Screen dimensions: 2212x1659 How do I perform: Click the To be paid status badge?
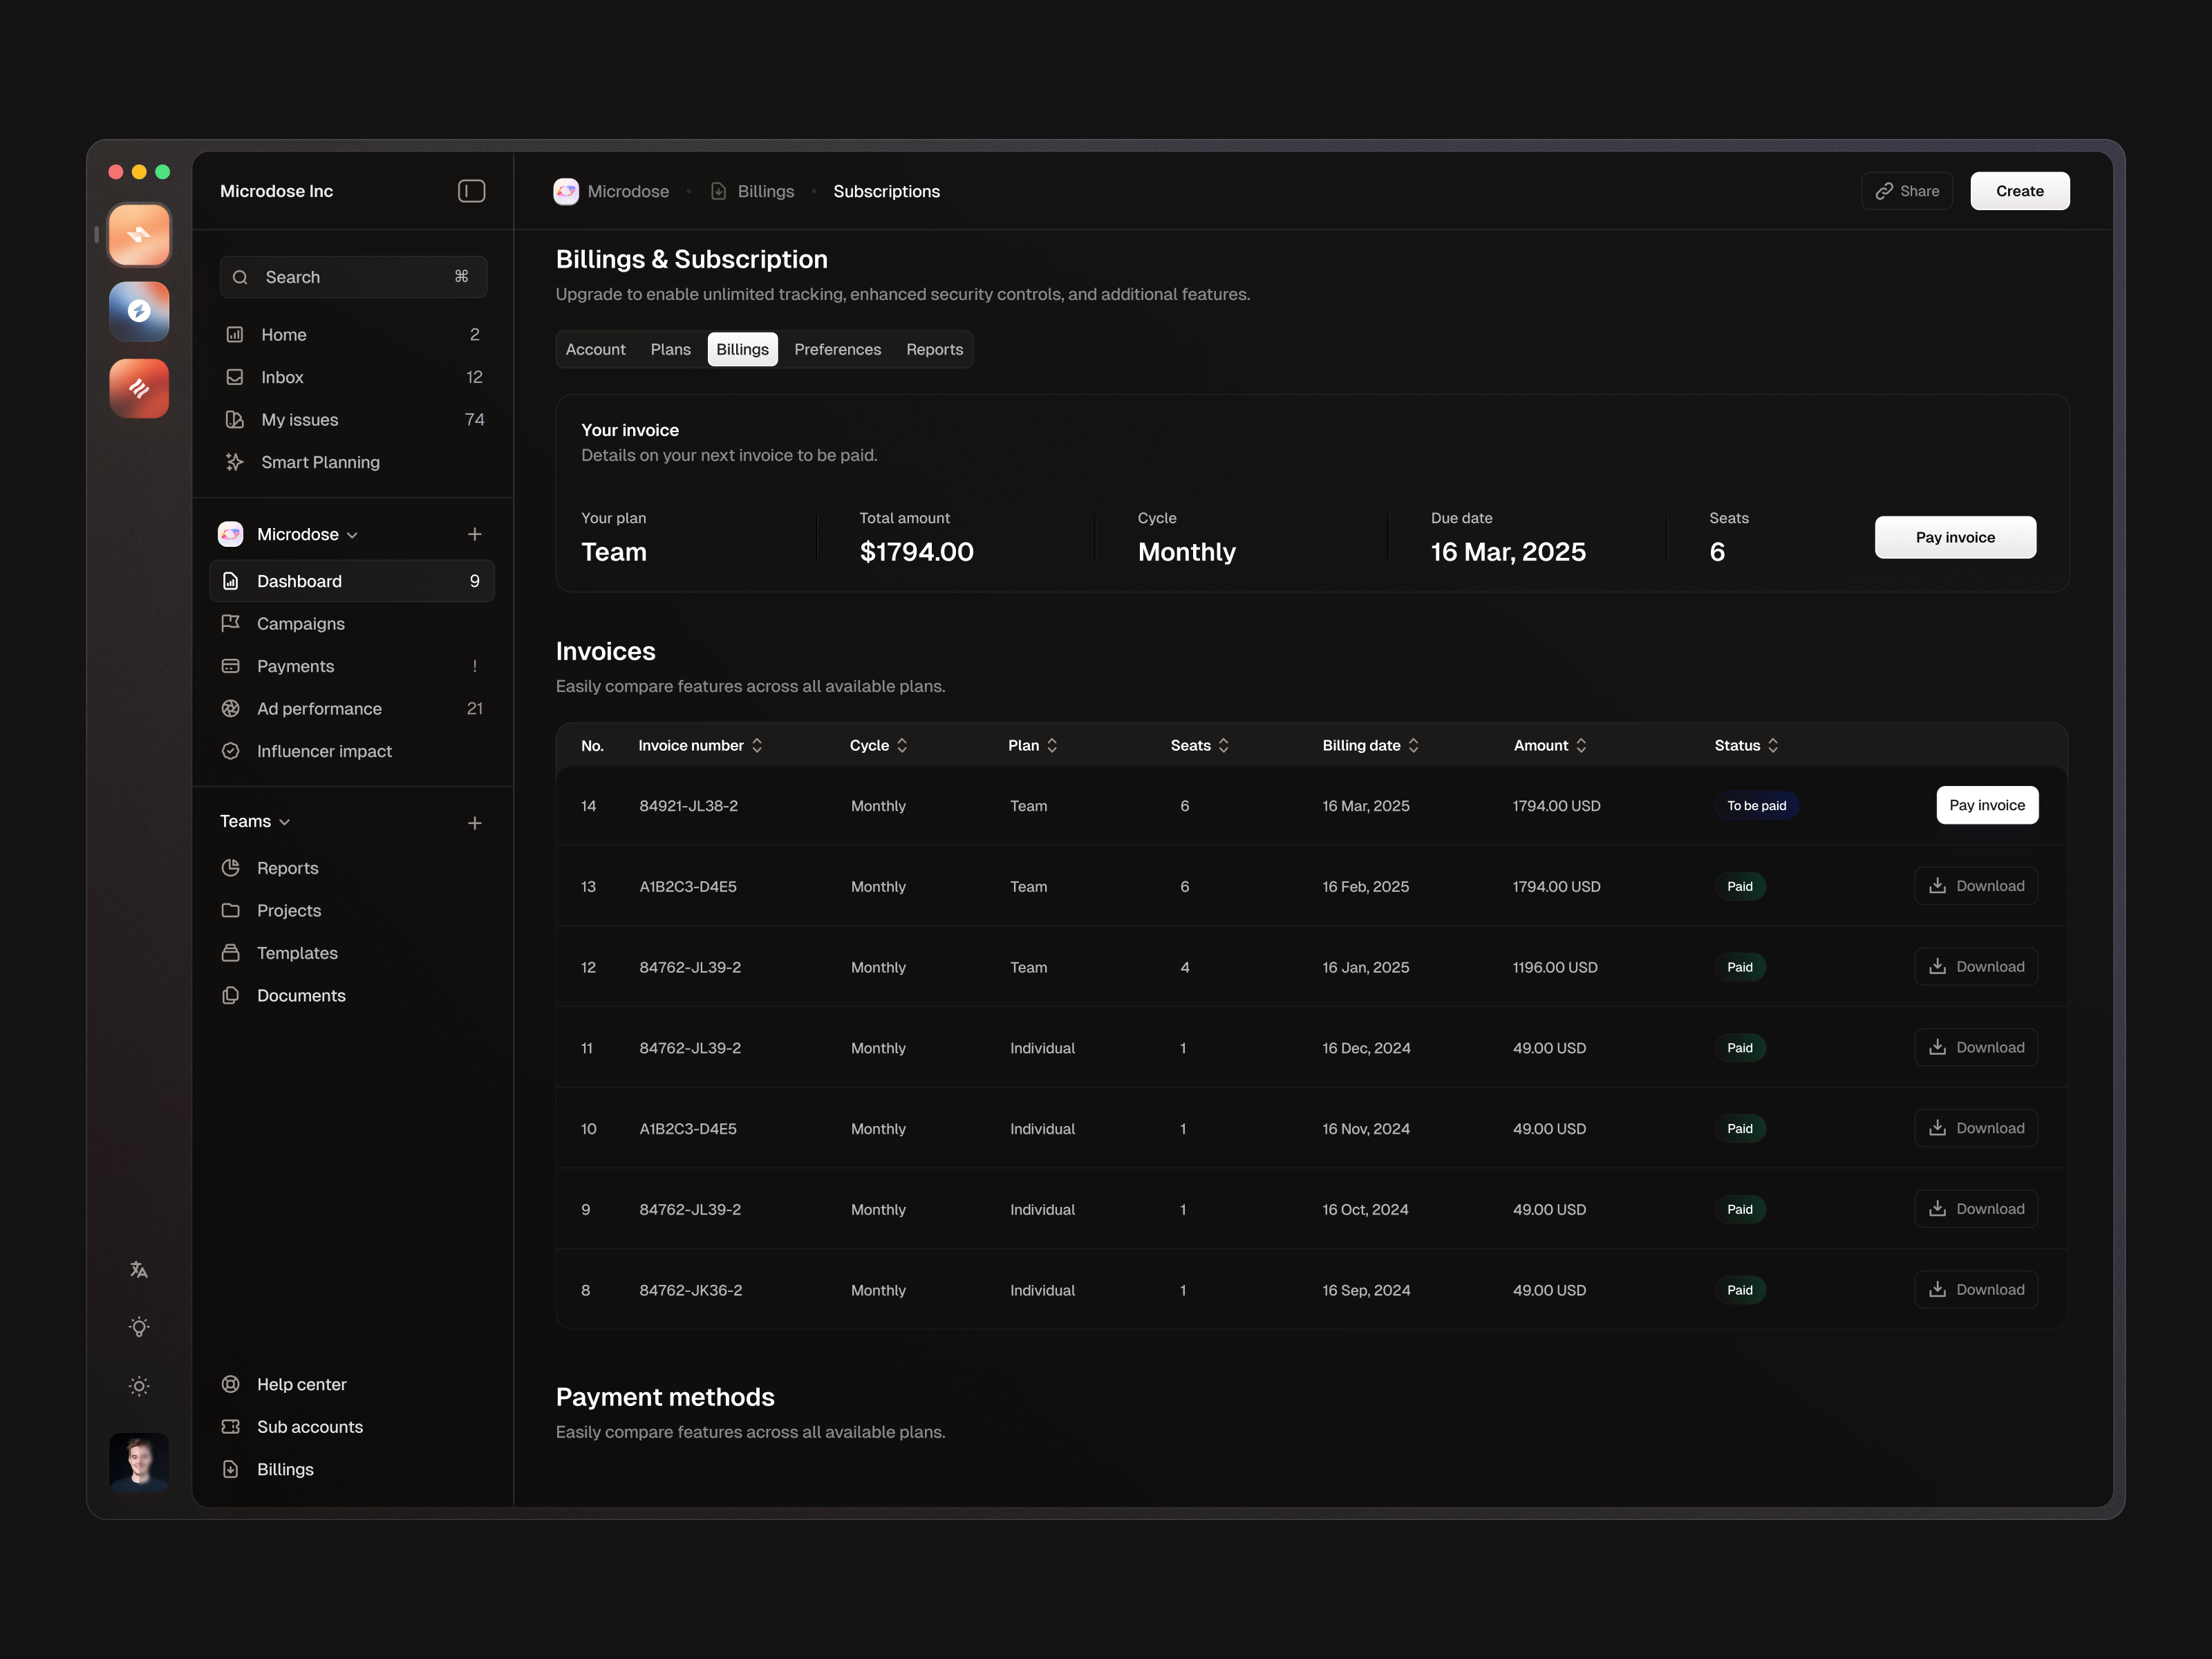click(1756, 806)
